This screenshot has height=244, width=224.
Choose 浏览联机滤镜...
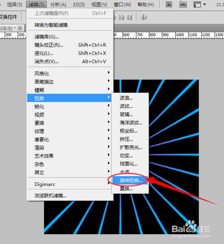click(x=70, y=195)
